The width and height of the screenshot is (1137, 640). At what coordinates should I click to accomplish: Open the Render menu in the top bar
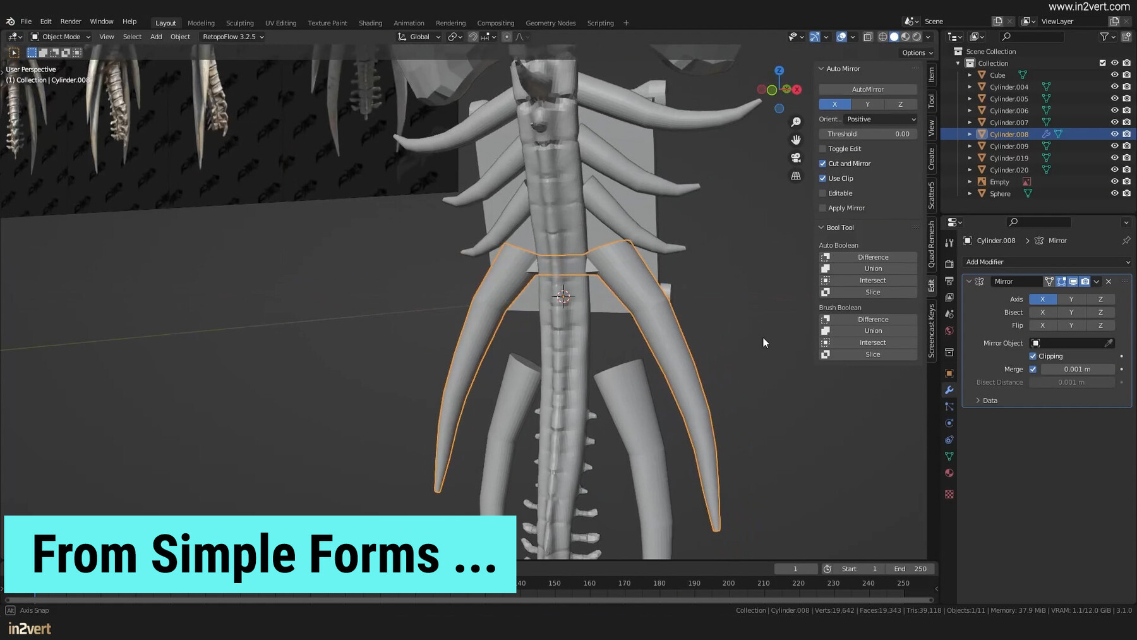(71, 21)
